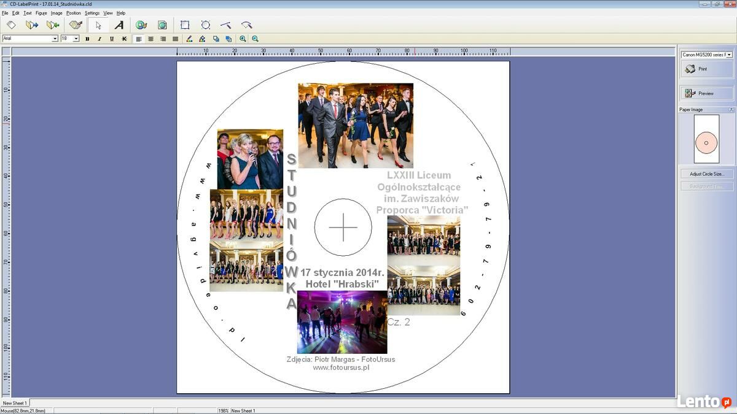
Task: Select the arrow pointer tool
Action: pos(98,25)
